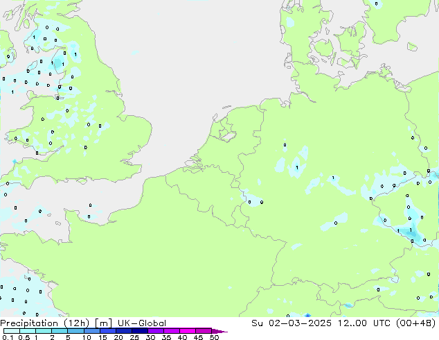Click the 20–25 legend color swatch

(x=123, y=331)
